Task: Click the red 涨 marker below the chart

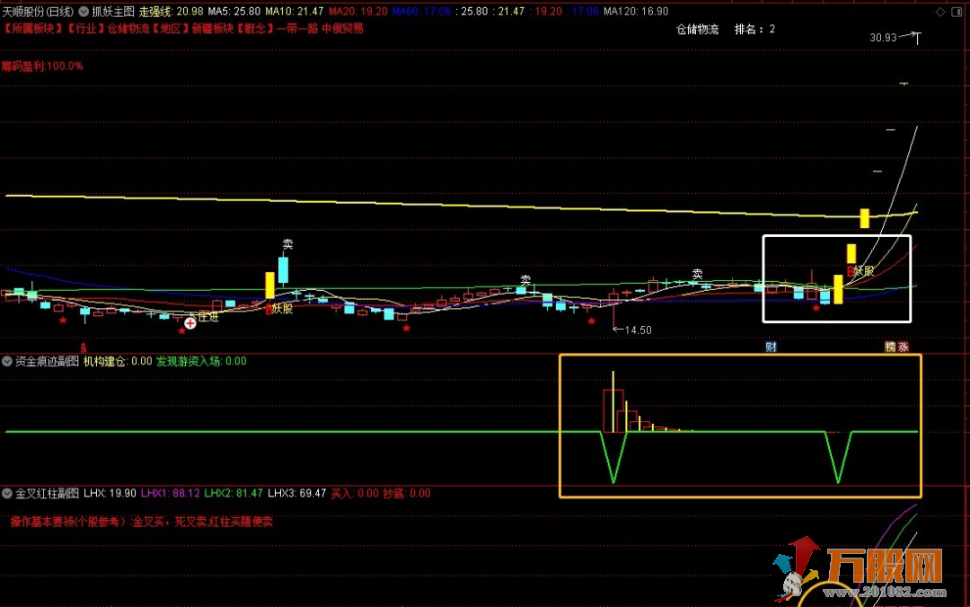Action: click(904, 347)
